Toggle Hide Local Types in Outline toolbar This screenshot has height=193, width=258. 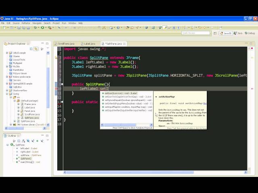(42, 141)
